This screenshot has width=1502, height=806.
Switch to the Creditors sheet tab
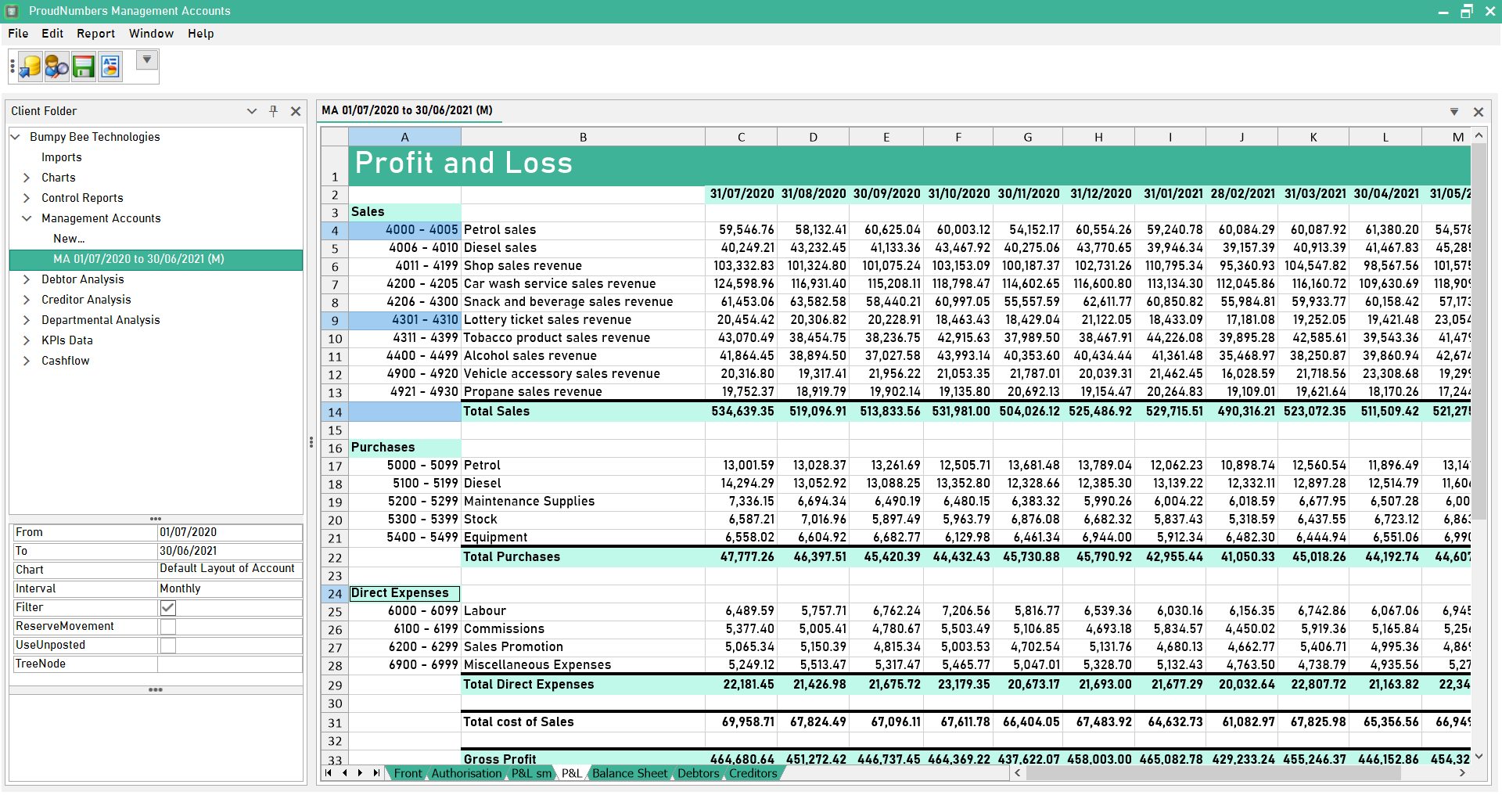tap(753, 773)
